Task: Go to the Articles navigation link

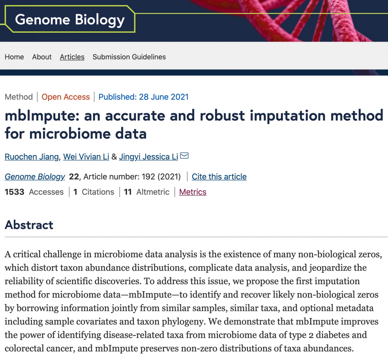Action: 72,57
